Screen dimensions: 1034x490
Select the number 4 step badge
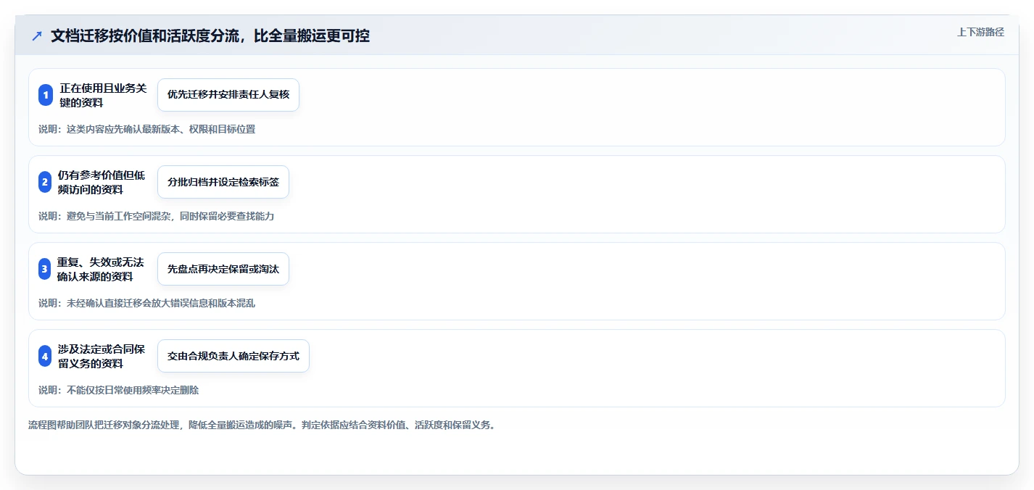tap(45, 356)
